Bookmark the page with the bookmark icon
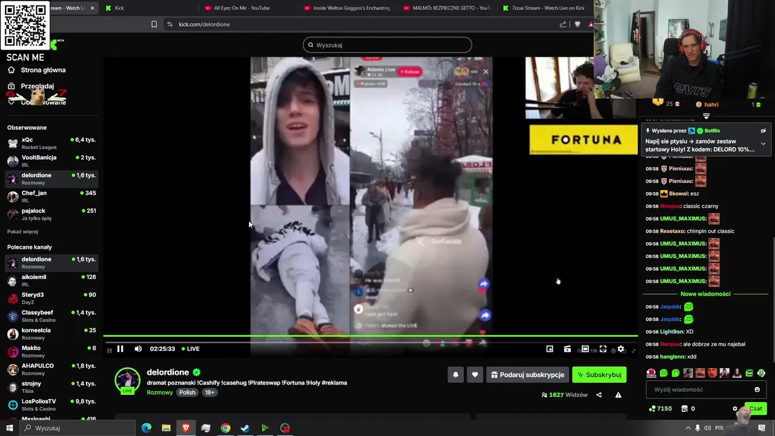Viewport: 775px width, 436px height. point(154,24)
